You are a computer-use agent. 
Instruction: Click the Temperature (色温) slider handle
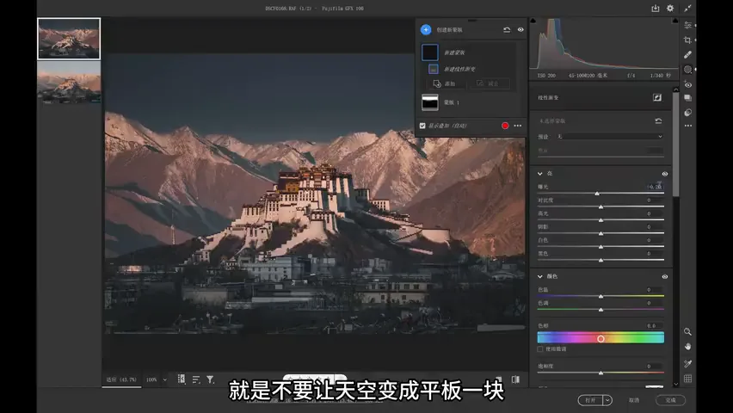pos(601,296)
